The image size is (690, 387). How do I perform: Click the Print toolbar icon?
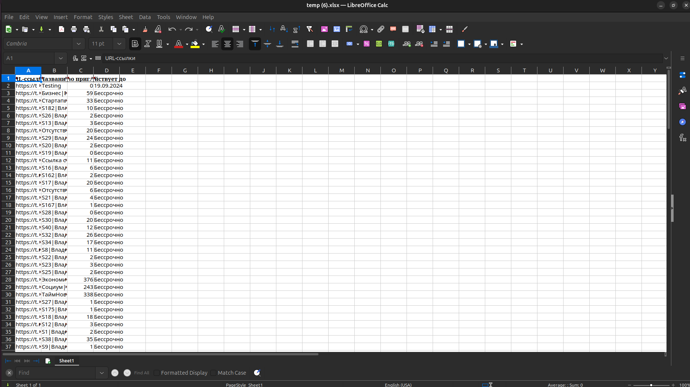[74, 29]
